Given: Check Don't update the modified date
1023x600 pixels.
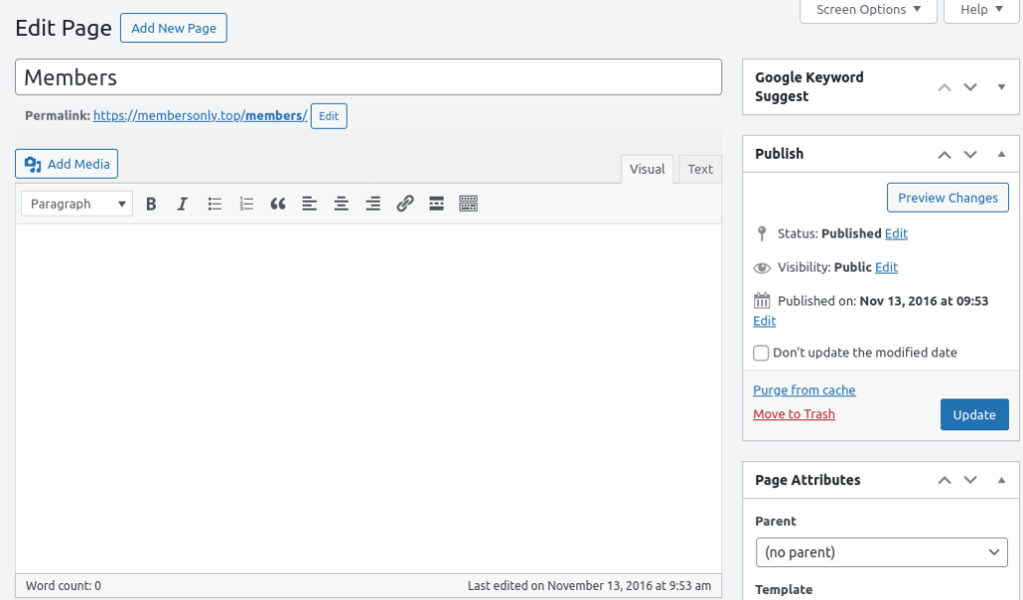Looking at the screenshot, I should coord(760,352).
